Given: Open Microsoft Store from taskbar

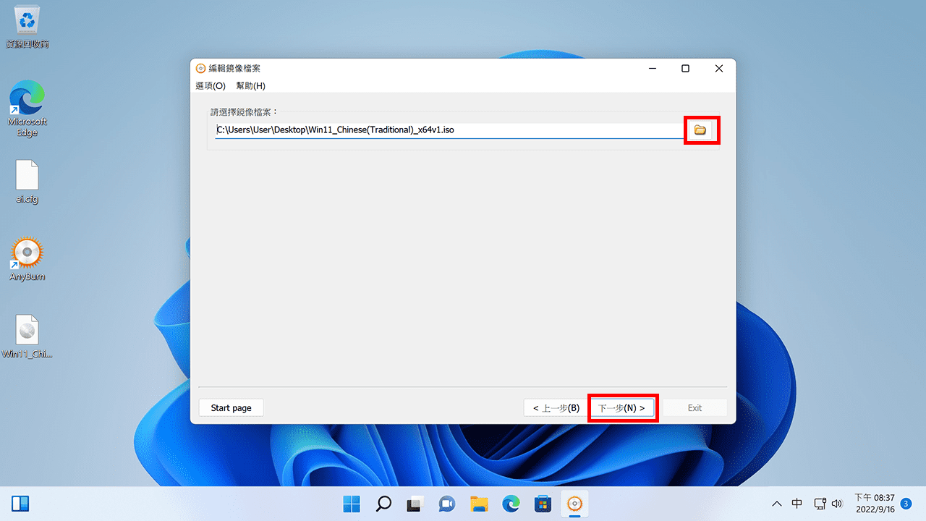Looking at the screenshot, I should (x=543, y=504).
